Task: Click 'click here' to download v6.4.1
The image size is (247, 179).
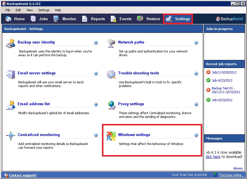Action: coord(213,157)
